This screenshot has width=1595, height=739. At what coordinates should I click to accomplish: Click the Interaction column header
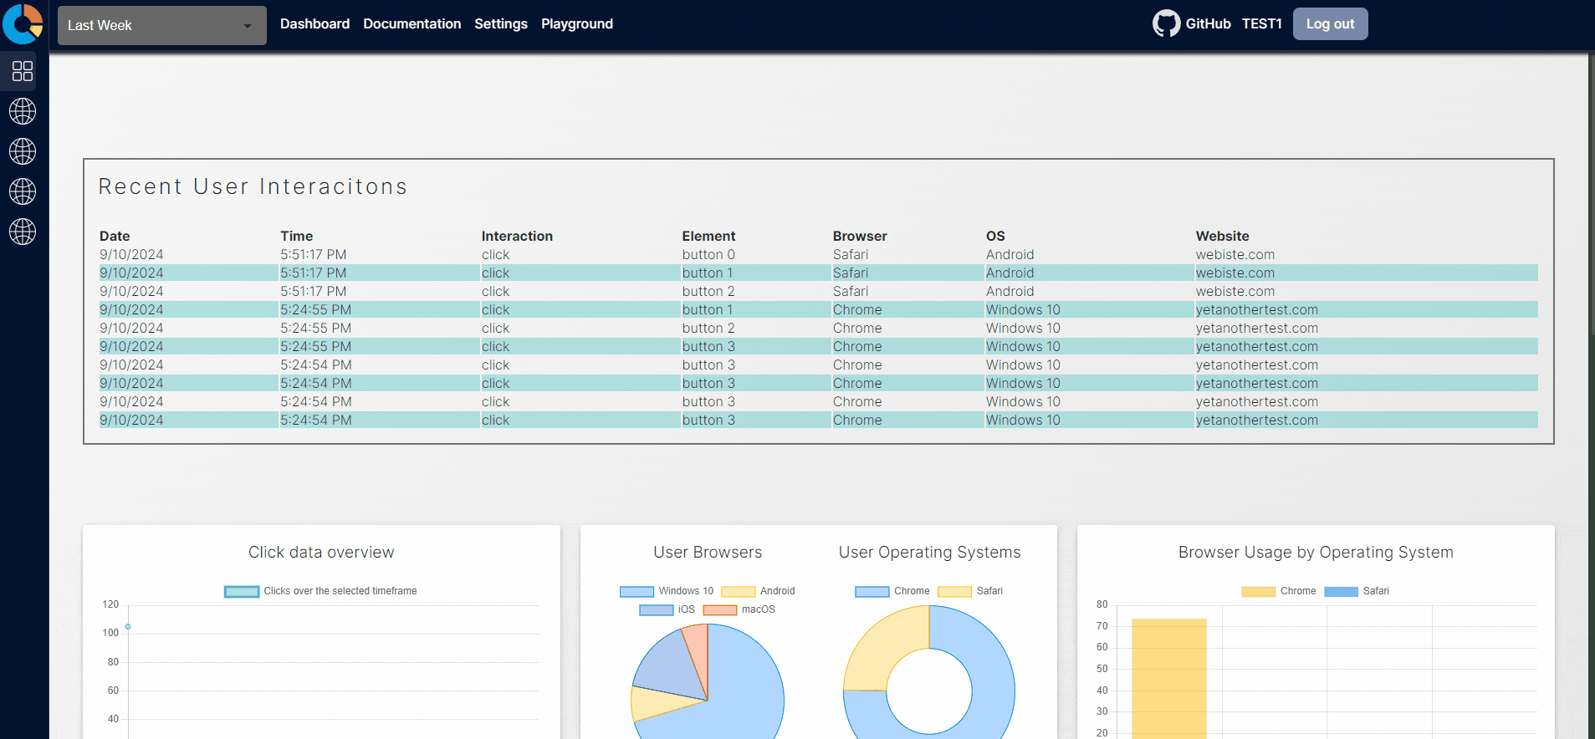click(517, 237)
